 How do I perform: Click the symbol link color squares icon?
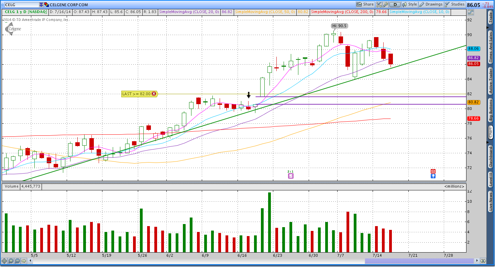coord(47,5)
